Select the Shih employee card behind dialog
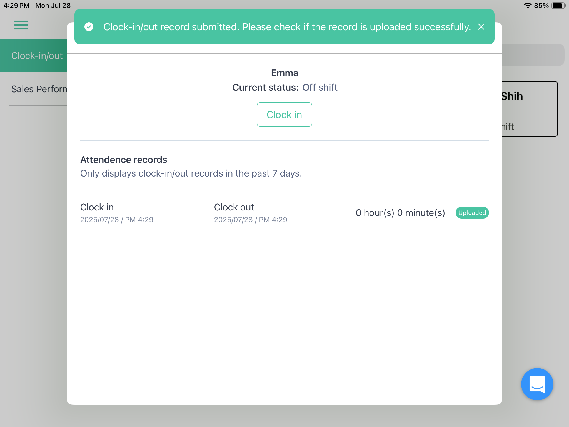 [530, 109]
